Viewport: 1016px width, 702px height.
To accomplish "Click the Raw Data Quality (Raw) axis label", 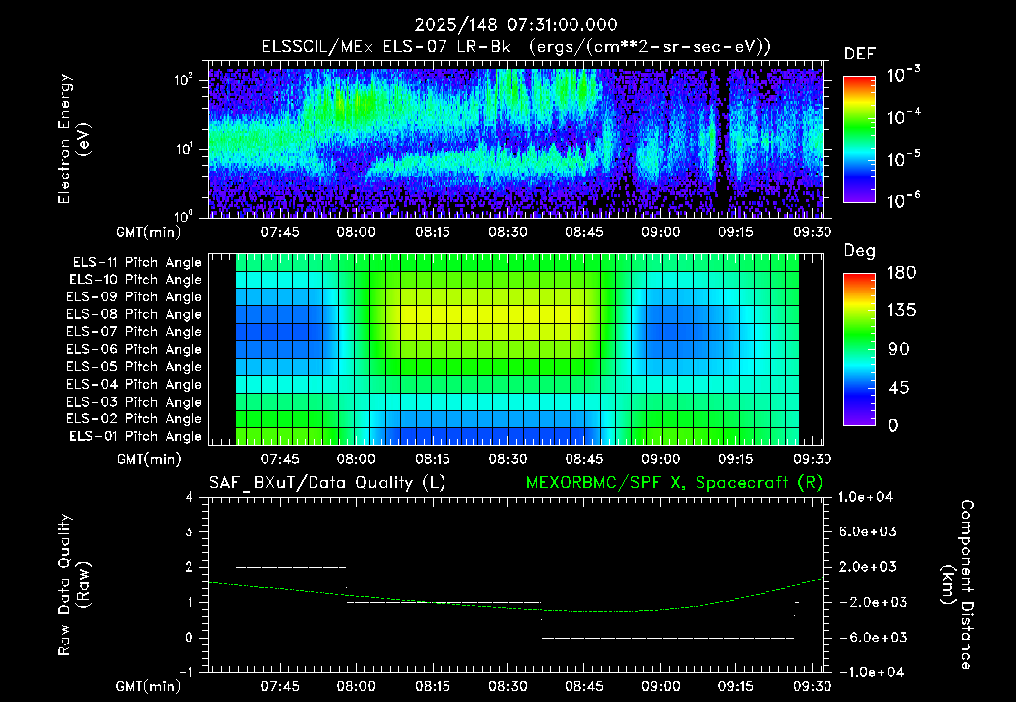I will 73,585.
